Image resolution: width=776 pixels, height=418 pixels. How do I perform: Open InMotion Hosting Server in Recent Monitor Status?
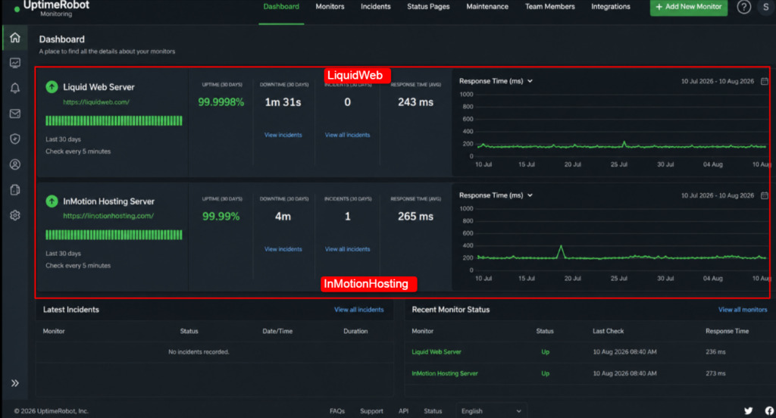click(445, 373)
